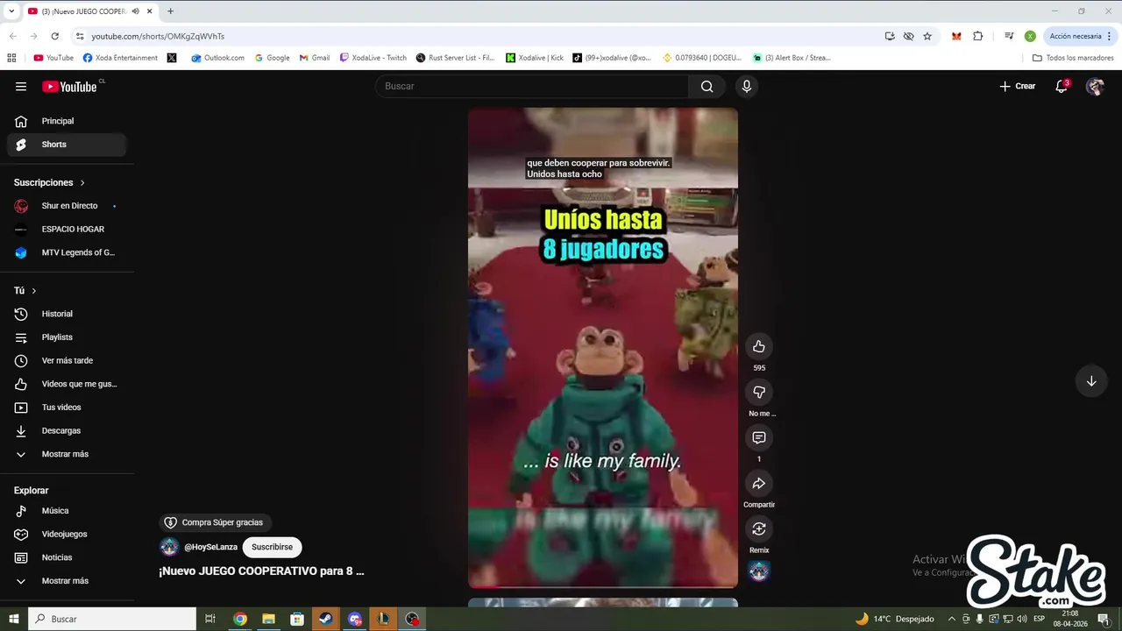This screenshot has width=1122, height=631.
Task: Select the Shorts sidebar item
Action: 67,145
